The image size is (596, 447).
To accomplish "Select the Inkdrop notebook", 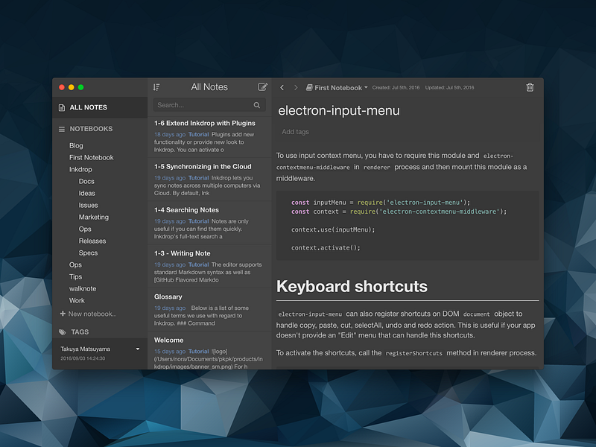I will coord(80,170).
